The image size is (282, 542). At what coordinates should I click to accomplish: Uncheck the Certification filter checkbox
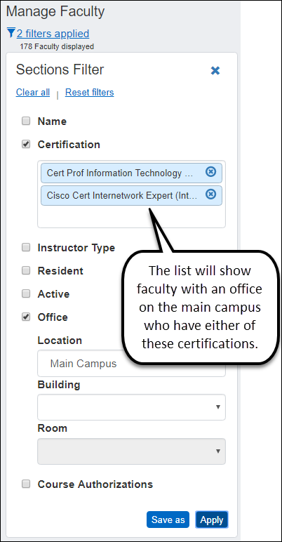click(x=26, y=144)
